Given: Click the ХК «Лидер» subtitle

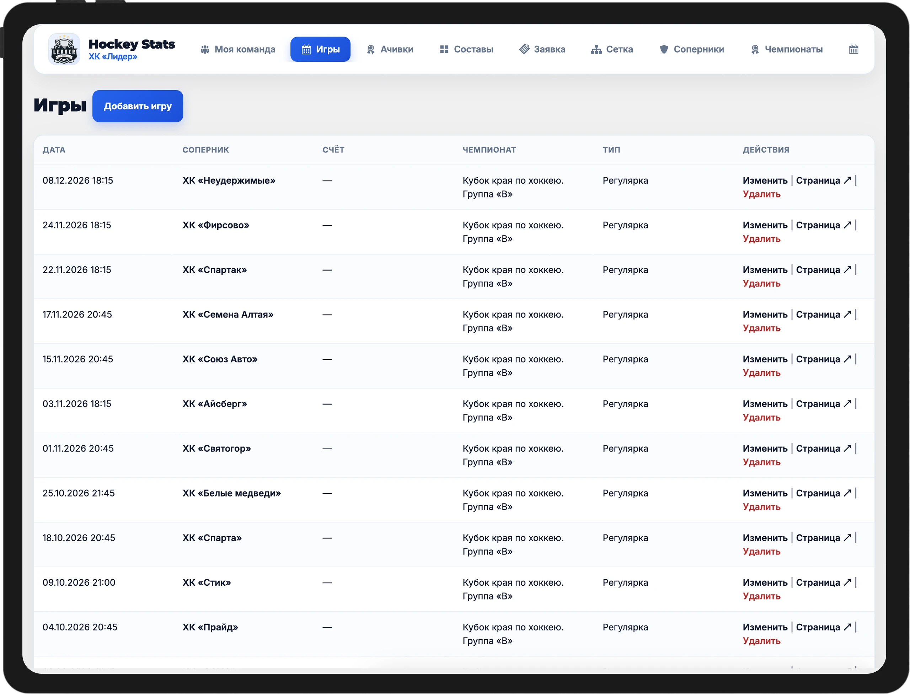Looking at the screenshot, I should coord(112,56).
